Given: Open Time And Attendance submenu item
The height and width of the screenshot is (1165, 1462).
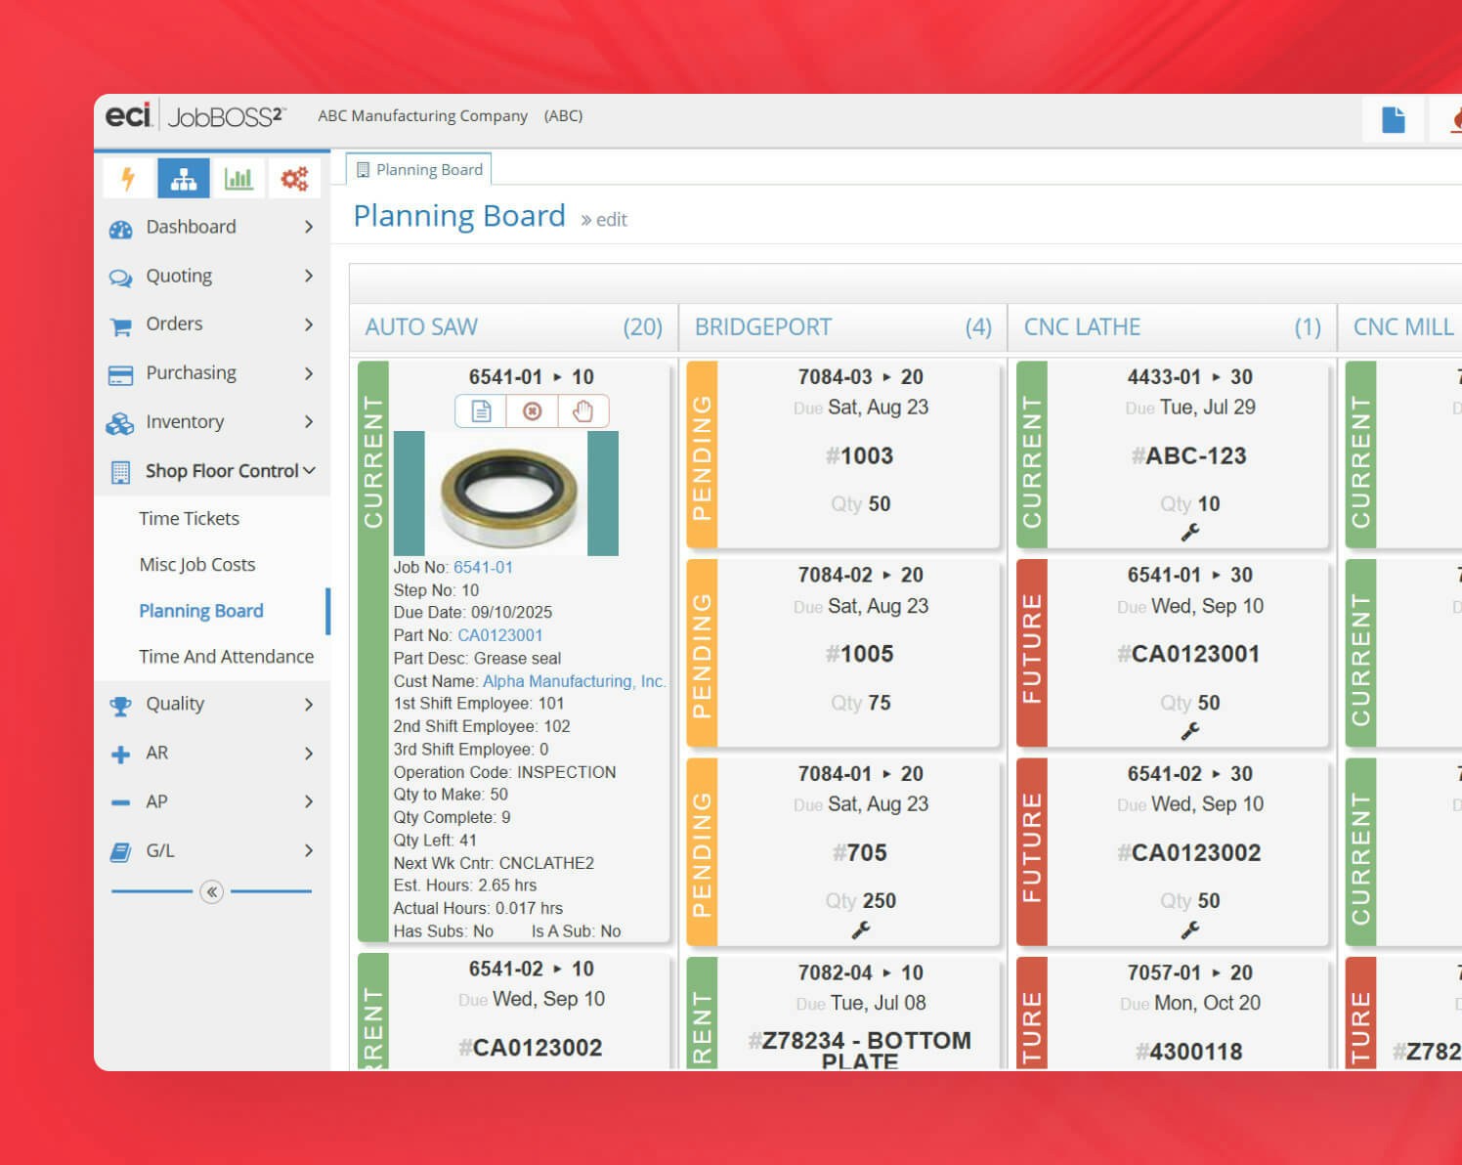Looking at the screenshot, I should click(226, 657).
